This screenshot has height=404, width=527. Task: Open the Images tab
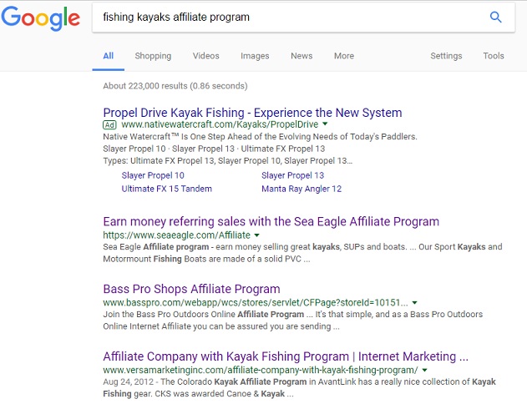click(x=255, y=56)
